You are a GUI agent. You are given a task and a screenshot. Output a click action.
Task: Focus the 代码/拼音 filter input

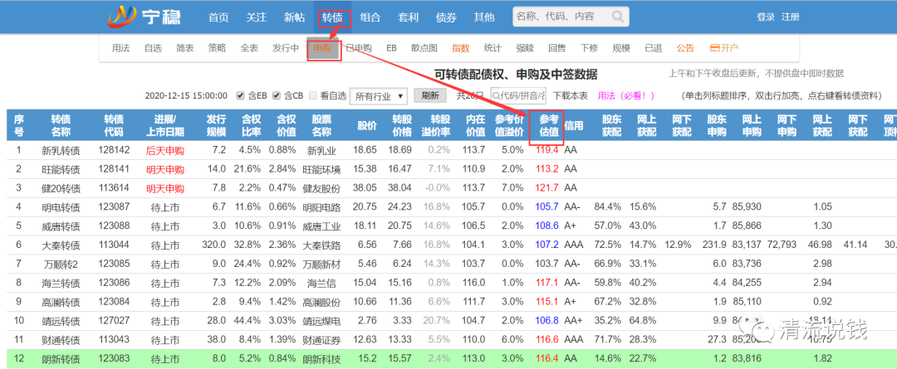pos(518,95)
